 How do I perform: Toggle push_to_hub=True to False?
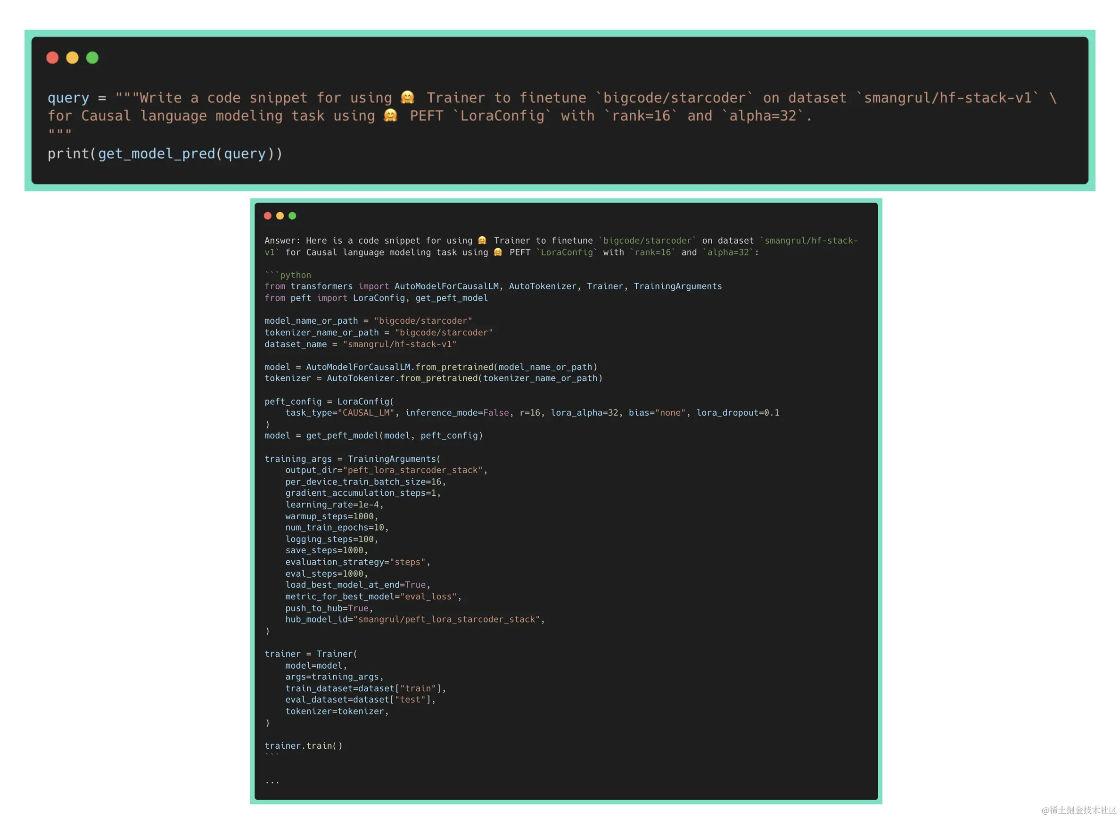click(358, 608)
